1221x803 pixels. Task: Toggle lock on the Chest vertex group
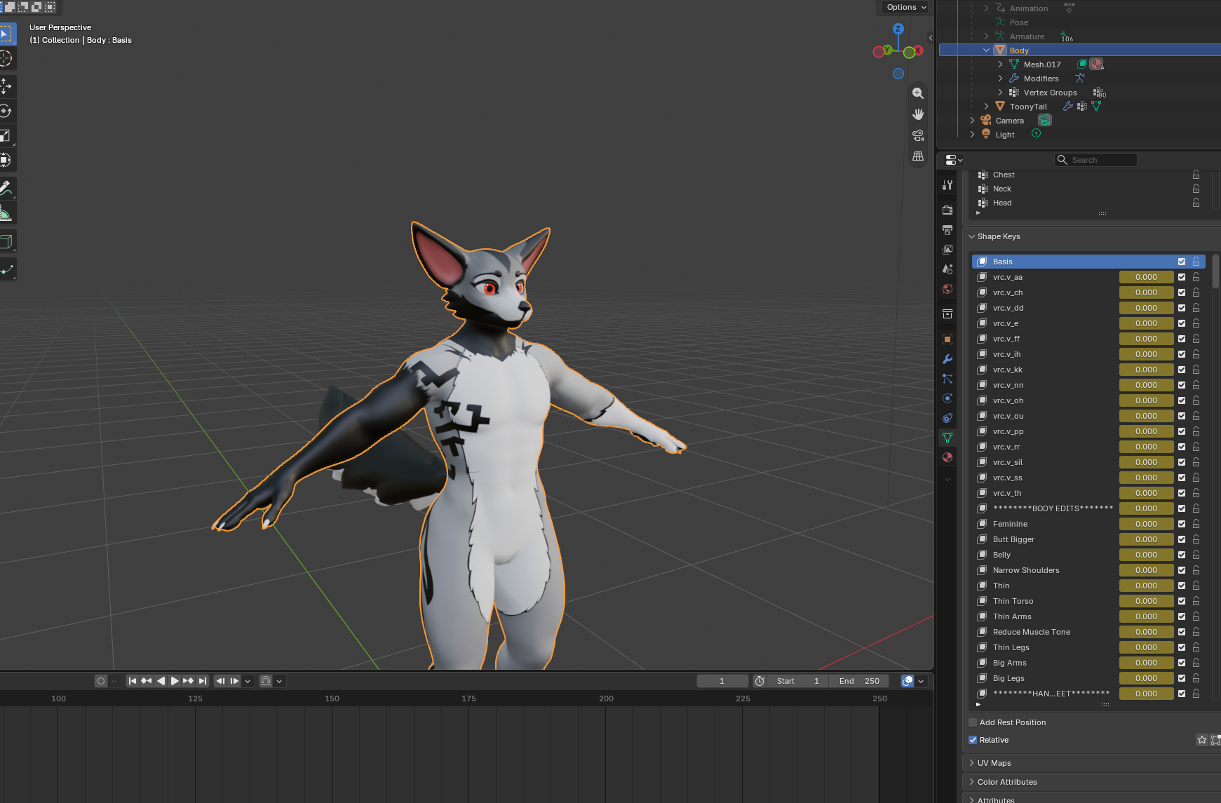pos(1196,175)
